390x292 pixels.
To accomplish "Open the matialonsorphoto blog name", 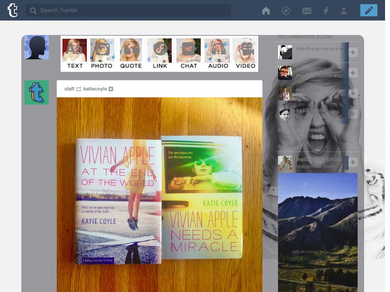I will pyautogui.click(x=320, y=159).
